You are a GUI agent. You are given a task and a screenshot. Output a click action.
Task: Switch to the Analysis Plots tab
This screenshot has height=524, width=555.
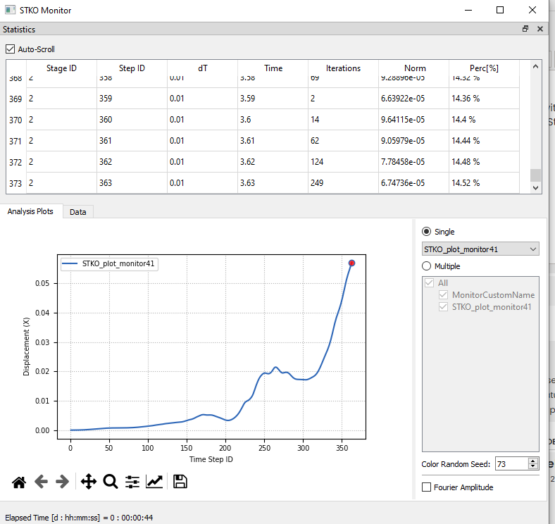pyautogui.click(x=30, y=211)
